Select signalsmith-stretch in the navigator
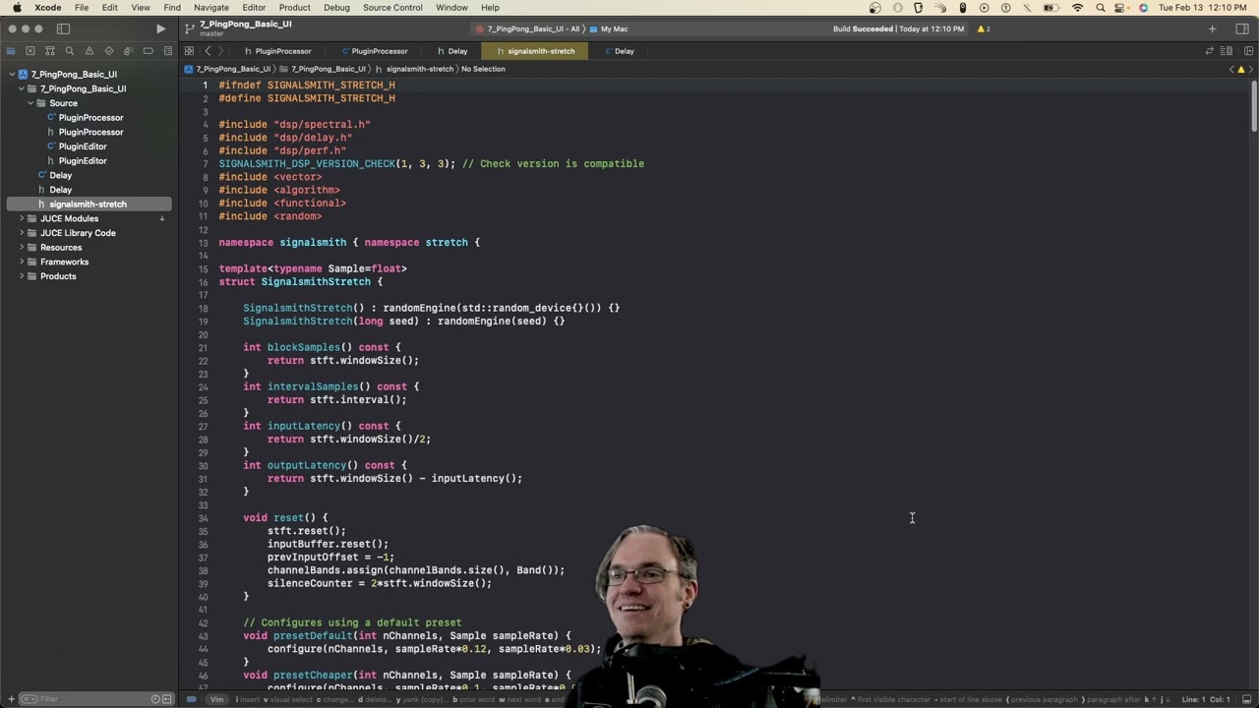The width and height of the screenshot is (1259, 708). point(88,205)
